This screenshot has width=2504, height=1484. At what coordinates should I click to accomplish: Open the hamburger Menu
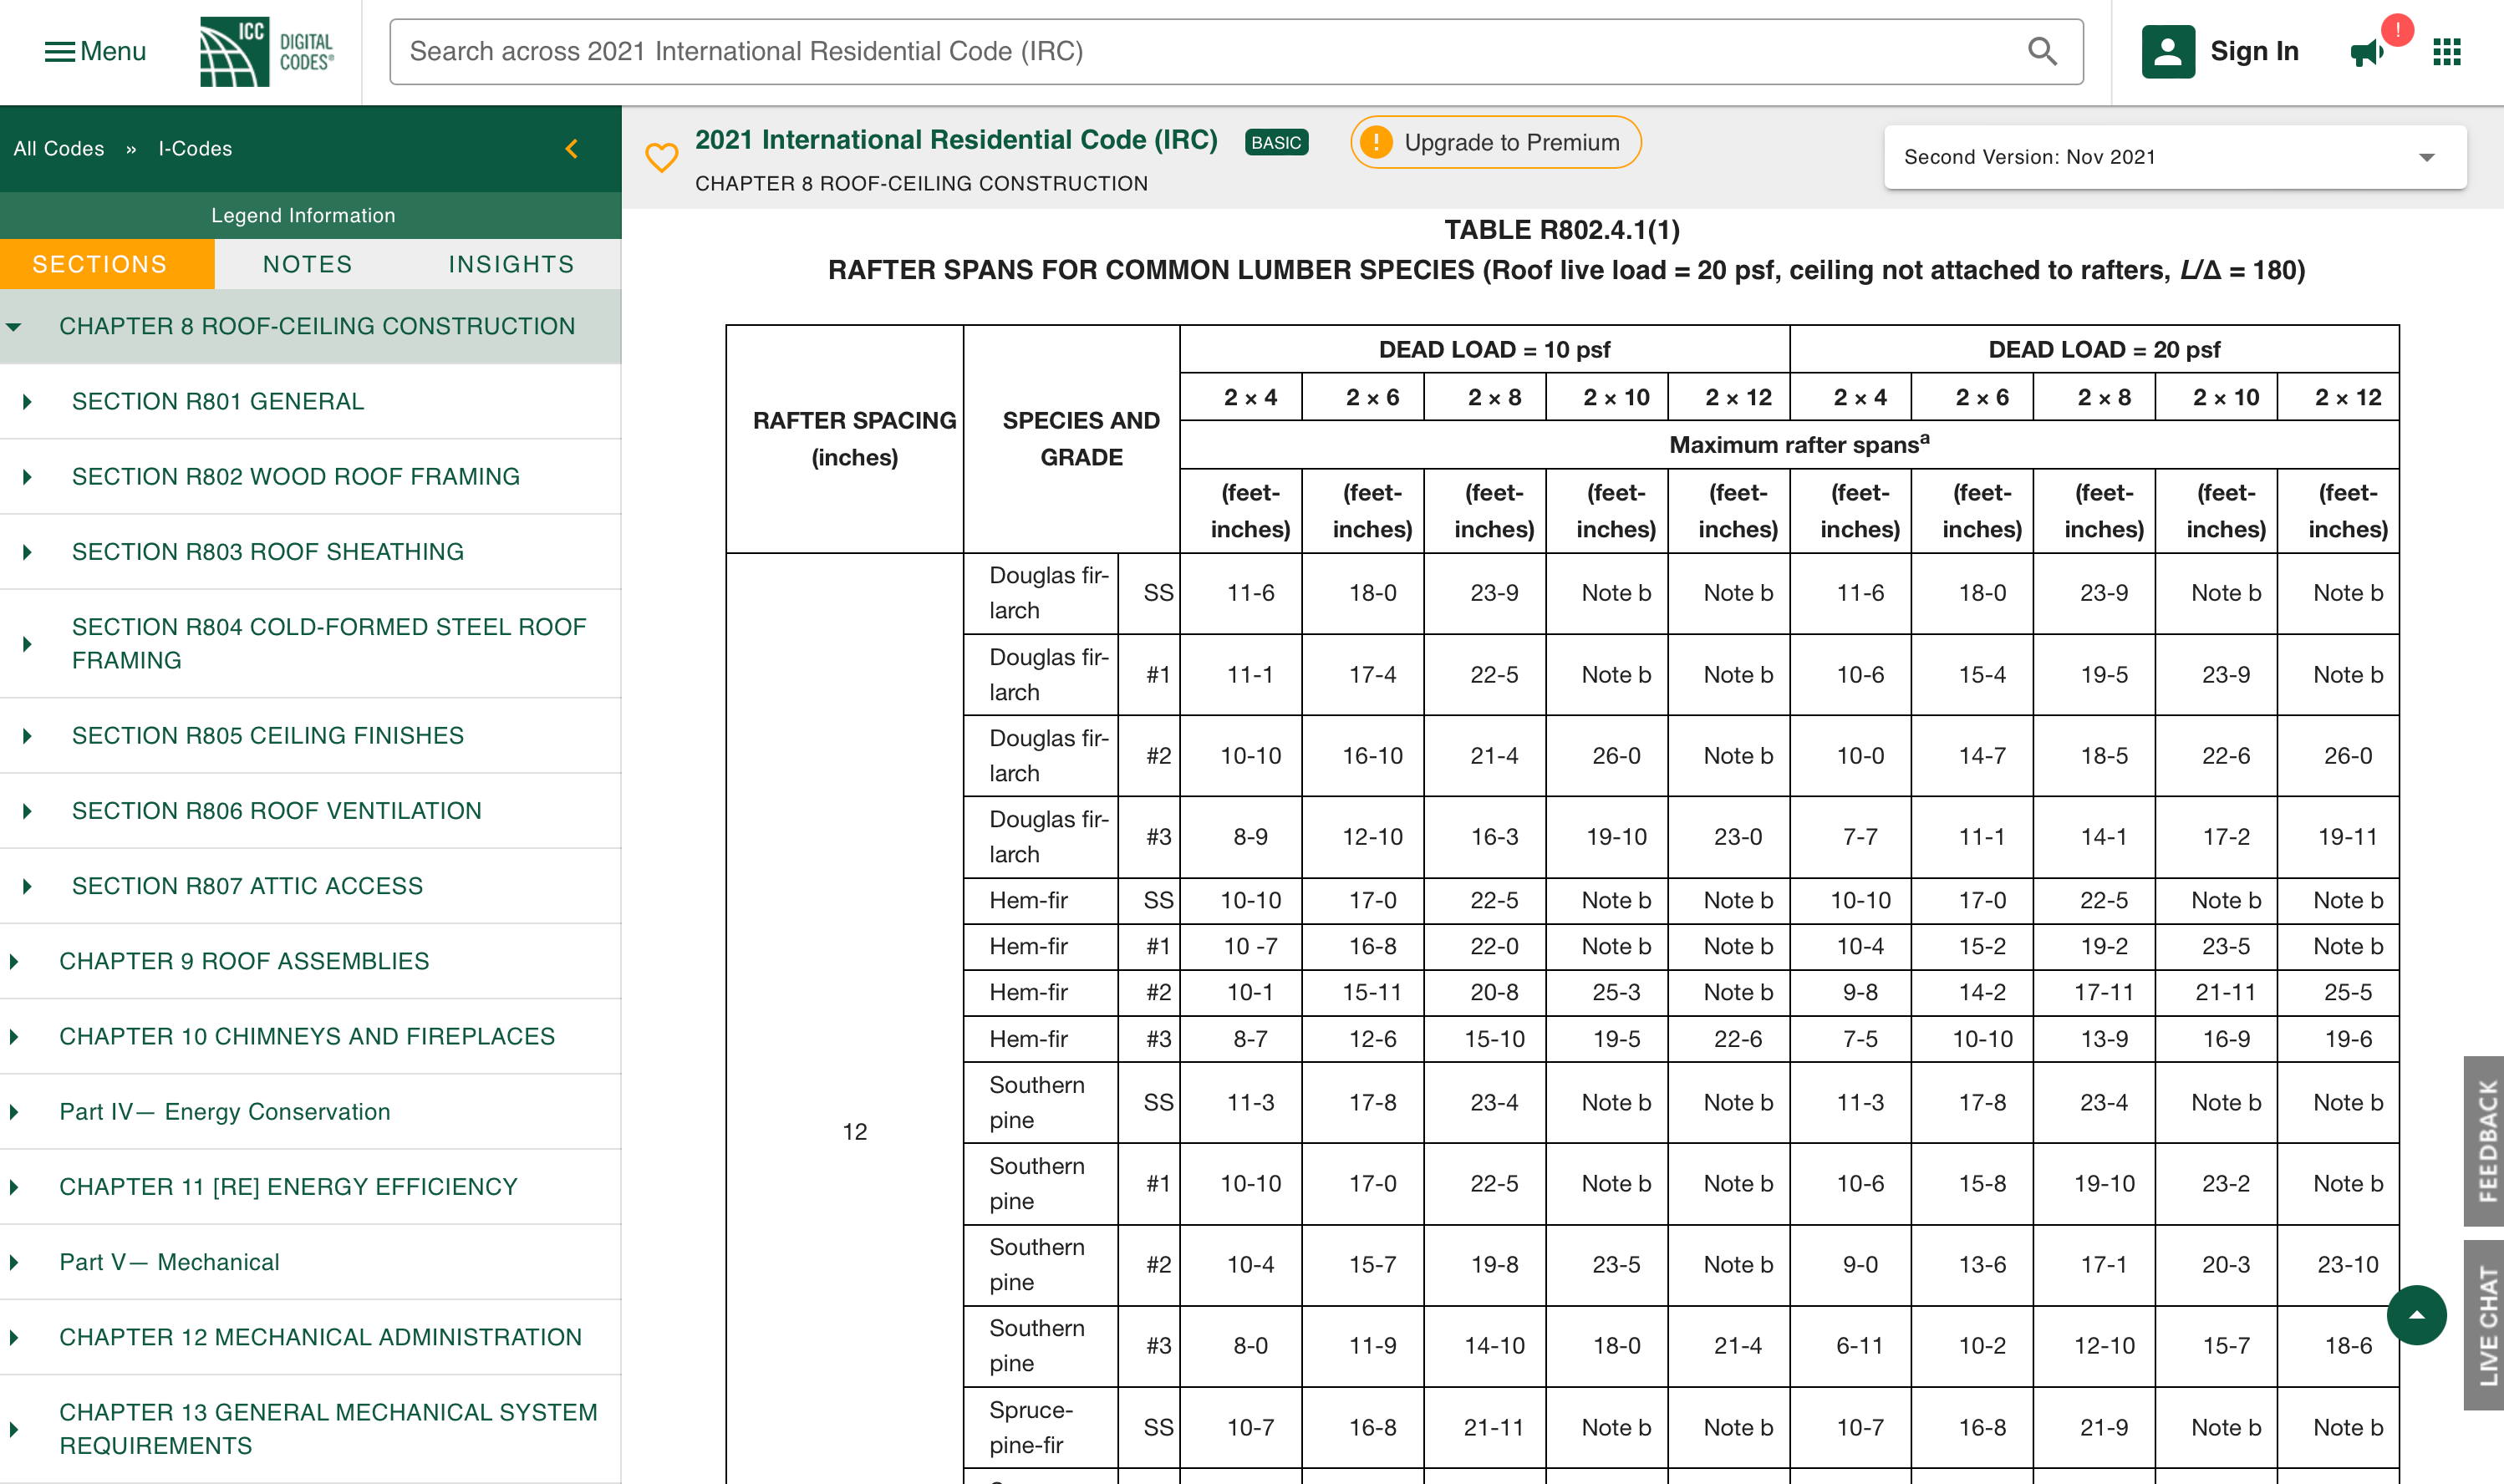tap(95, 51)
